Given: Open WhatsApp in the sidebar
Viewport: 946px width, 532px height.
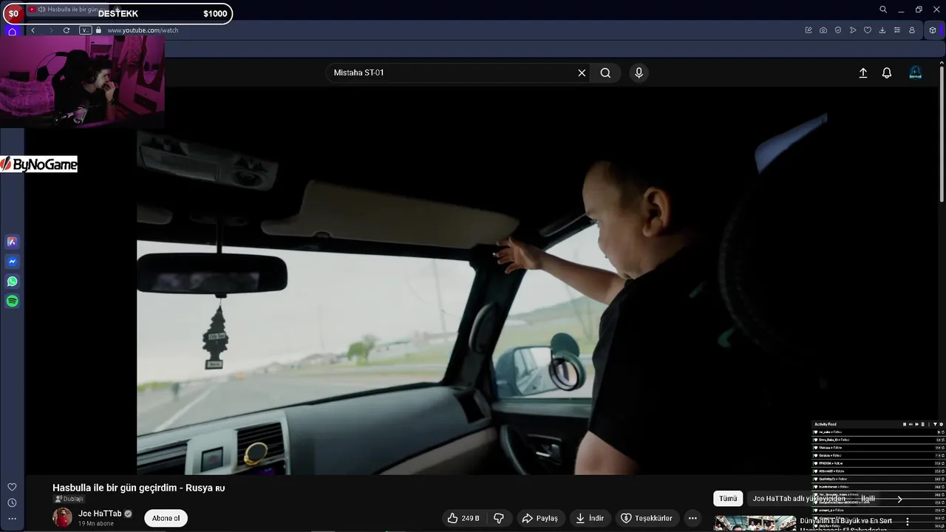Looking at the screenshot, I should (12, 282).
